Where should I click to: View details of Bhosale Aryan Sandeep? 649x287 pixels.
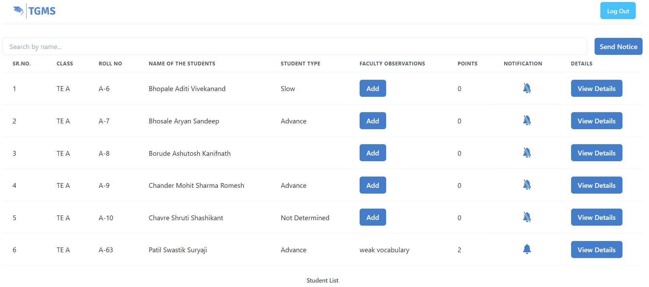click(x=597, y=121)
